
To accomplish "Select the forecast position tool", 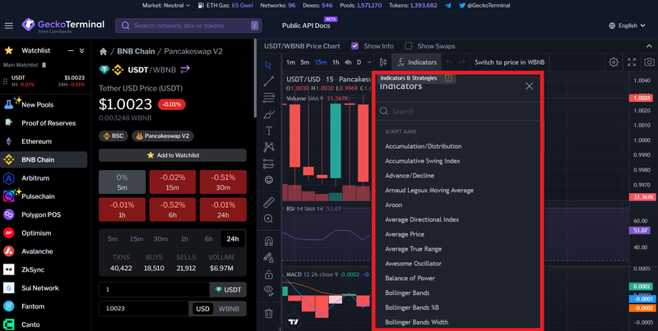I will tap(269, 163).
